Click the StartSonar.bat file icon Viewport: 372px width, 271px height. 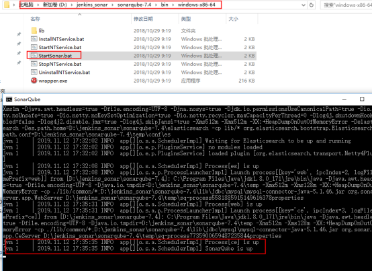point(34,55)
